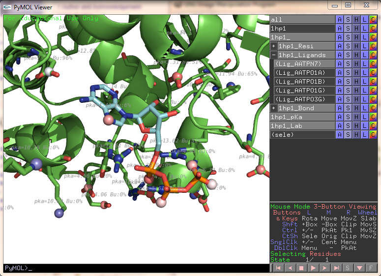The image size is (381, 276).
Task: Open the Action menu for all
Action: [x=339, y=19]
